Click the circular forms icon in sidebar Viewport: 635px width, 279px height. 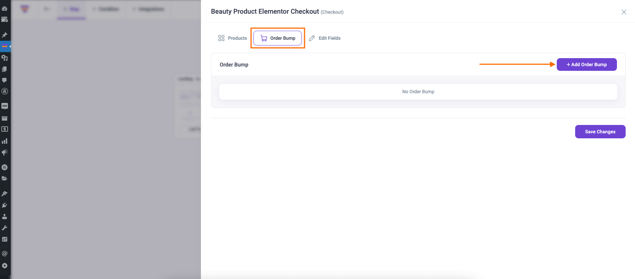(5, 91)
